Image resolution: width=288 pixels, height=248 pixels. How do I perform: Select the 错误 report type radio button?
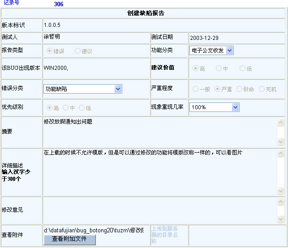49,51
